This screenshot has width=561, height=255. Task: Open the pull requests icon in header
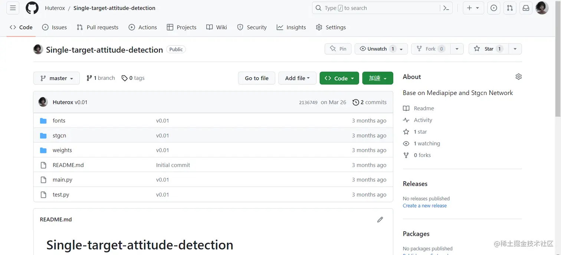coord(510,8)
